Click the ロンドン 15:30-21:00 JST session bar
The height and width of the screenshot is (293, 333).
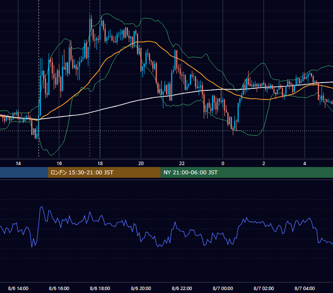(x=104, y=172)
